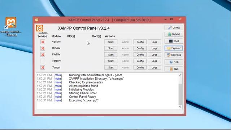Maximize the XAMPP Control Panel window

tap(171, 19)
